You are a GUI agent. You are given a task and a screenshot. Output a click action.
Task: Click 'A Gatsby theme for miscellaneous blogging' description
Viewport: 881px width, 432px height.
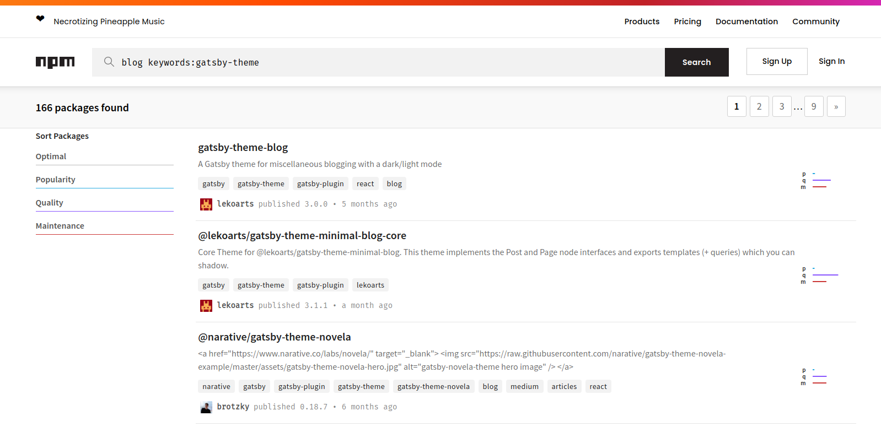pos(320,164)
